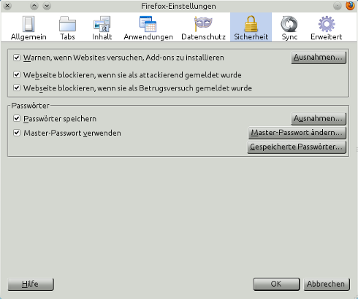Click the Hilfe button
The height and width of the screenshot is (299, 358).
(31, 284)
